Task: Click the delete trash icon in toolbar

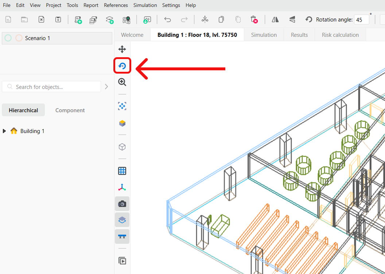Action: [x=254, y=20]
